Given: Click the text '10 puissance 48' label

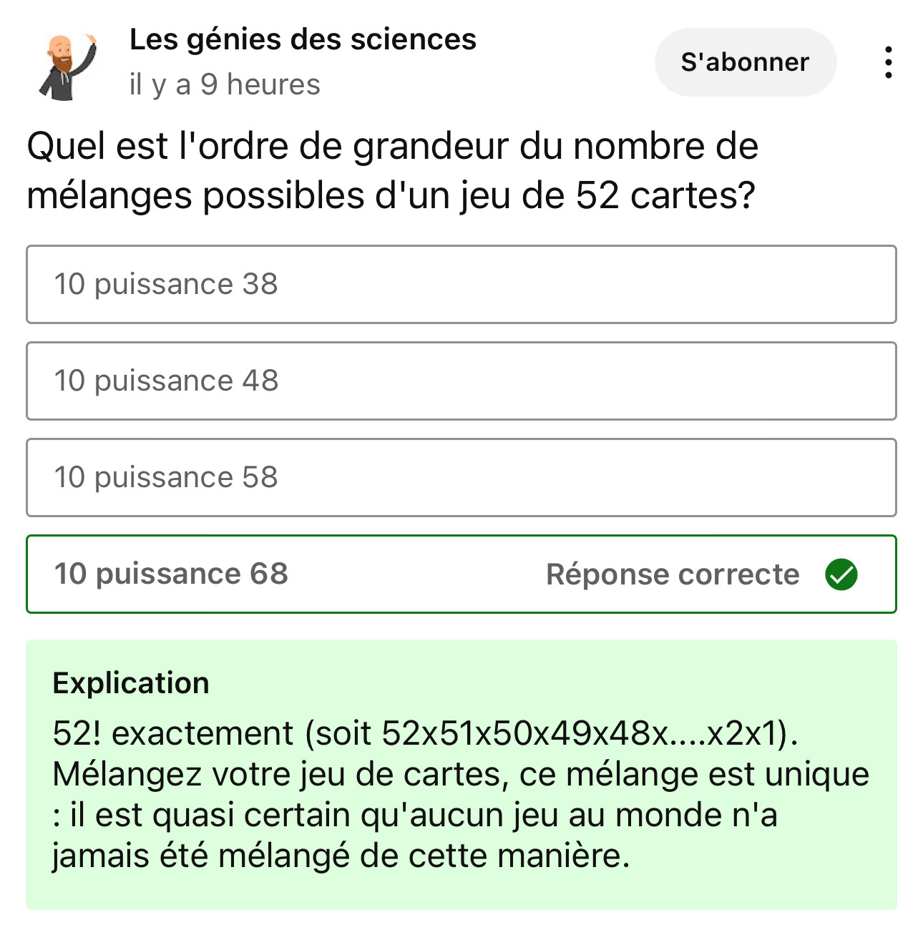Looking at the screenshot, I should tap(166, 381).
